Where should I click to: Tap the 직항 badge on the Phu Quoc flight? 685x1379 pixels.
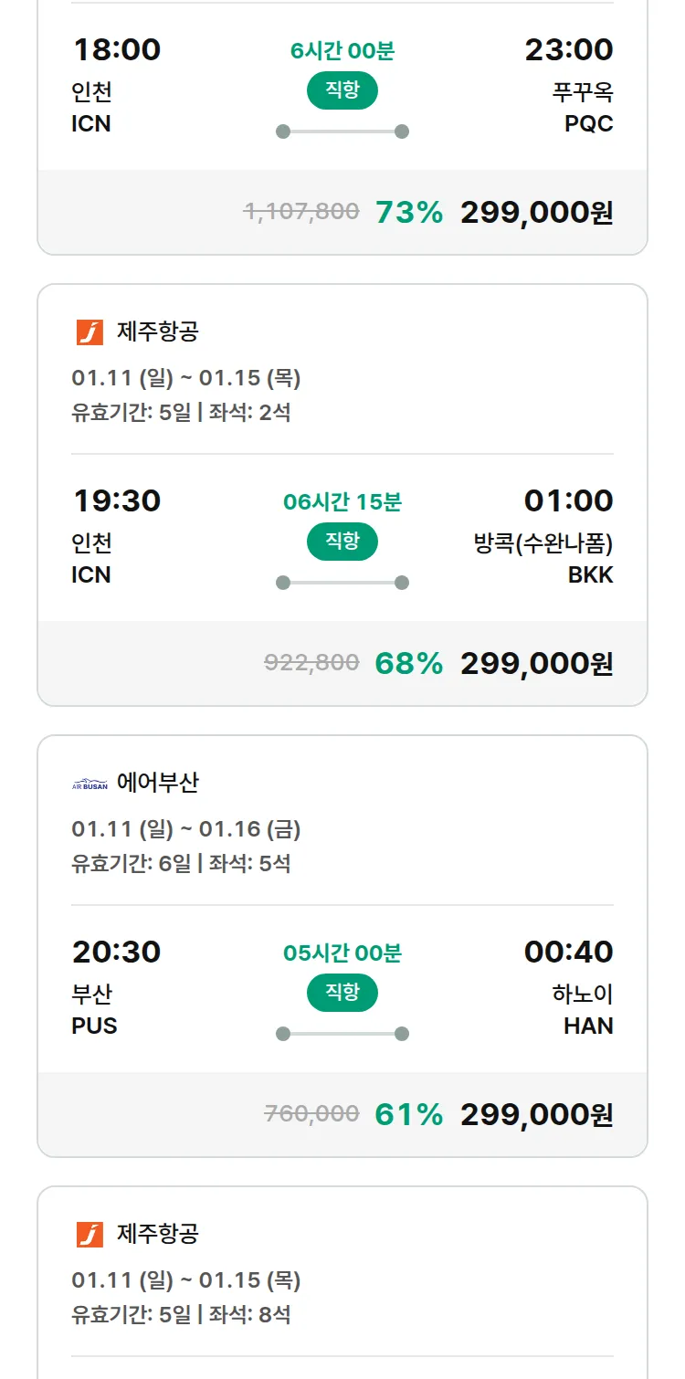tap(342, 90)
